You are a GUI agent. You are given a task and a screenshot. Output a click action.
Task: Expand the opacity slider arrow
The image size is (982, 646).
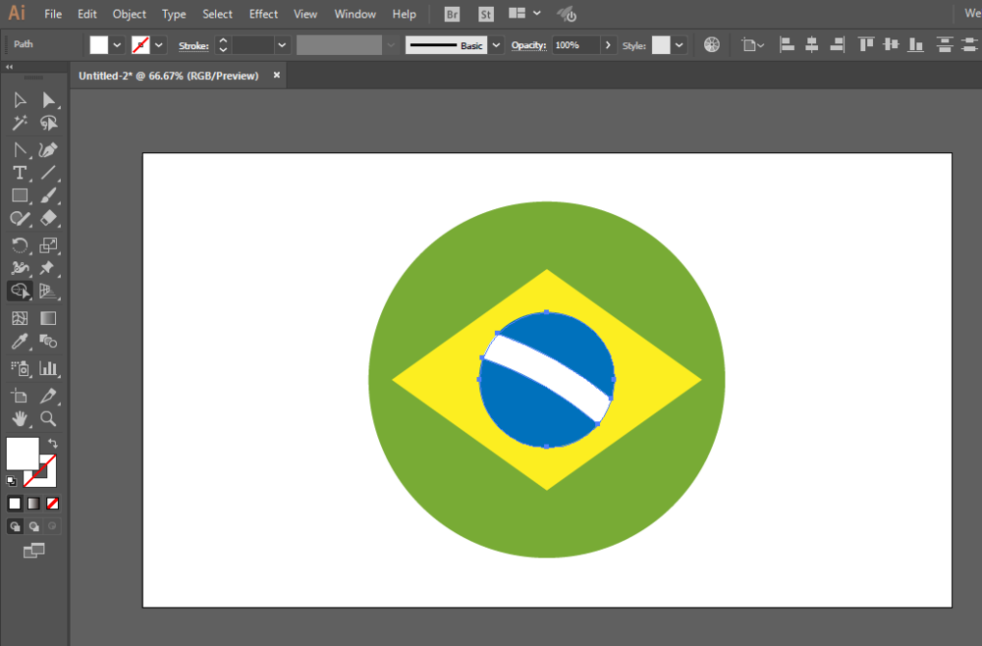point(607,45)
